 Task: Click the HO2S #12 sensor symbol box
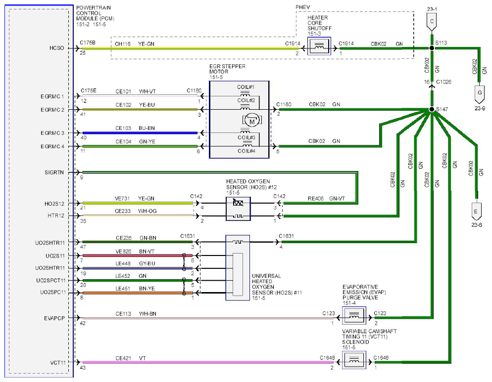238,209
